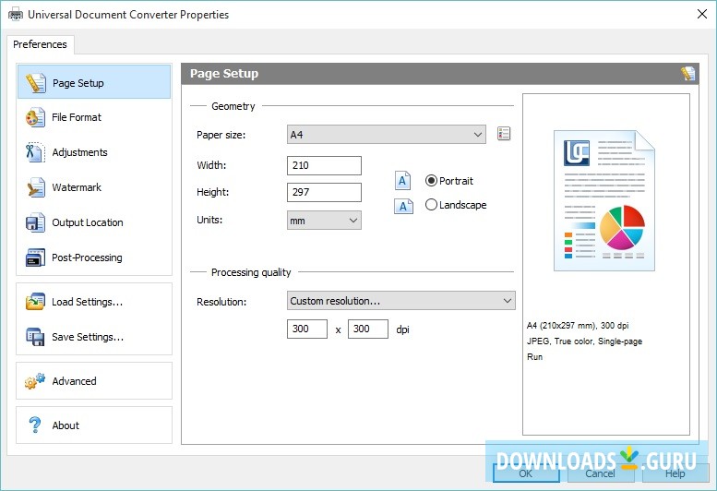Image resolution: width=717 pixels, height=491 pixels.
Task: Click the 'Run' summary text
Action: [534, 357]
